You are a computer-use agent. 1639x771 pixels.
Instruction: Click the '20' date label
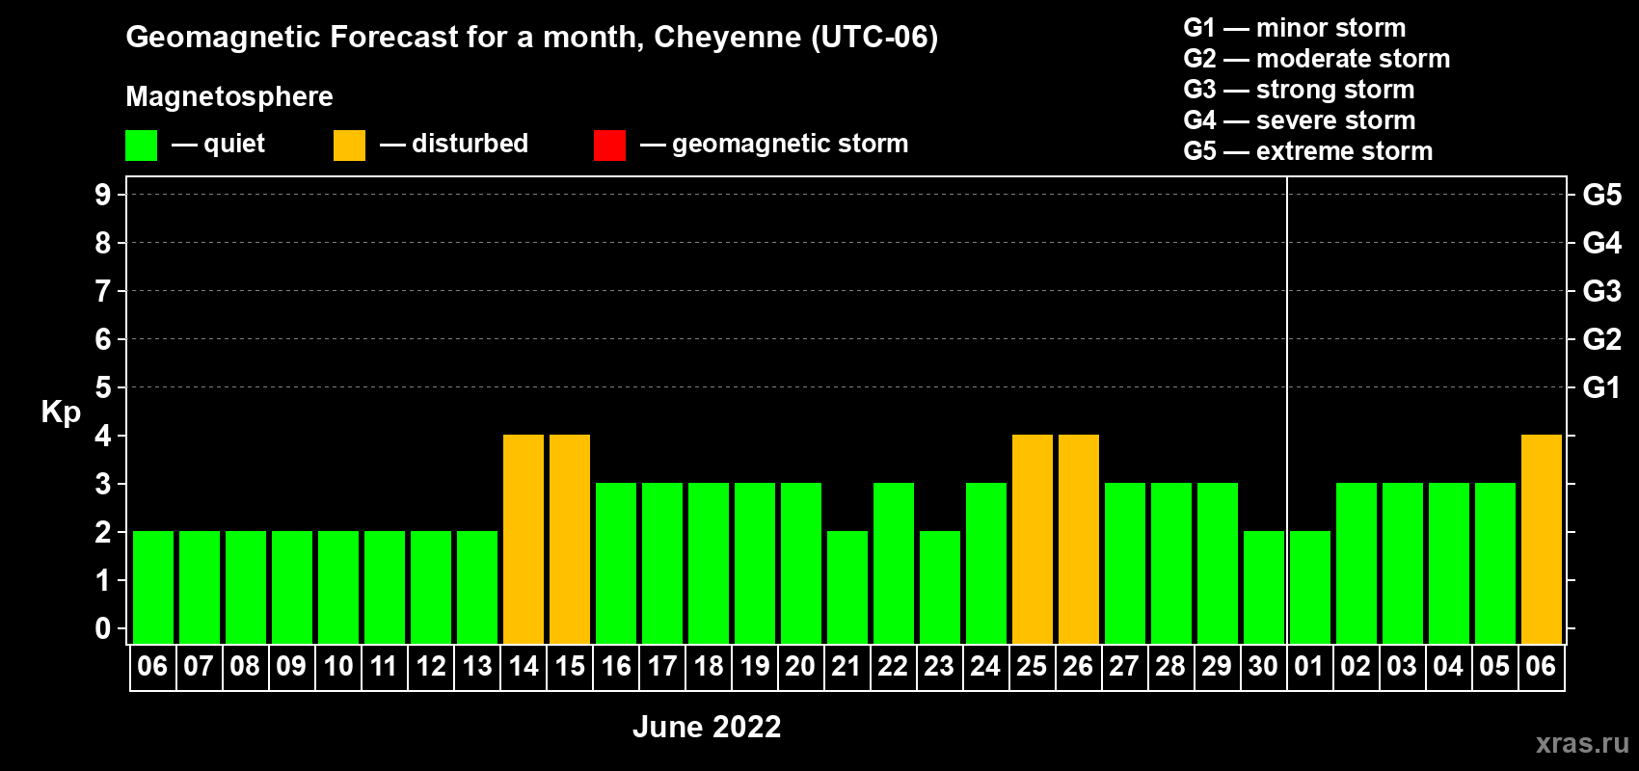(x=800, y=667)
